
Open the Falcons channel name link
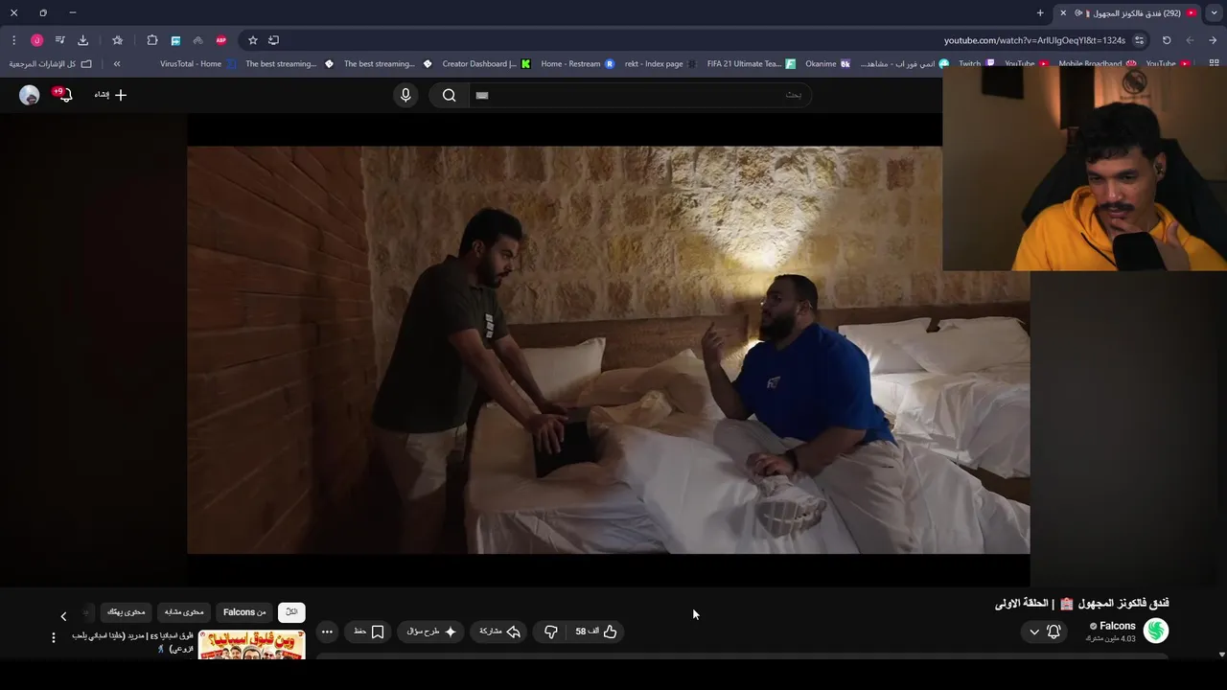pos(1118,626)
